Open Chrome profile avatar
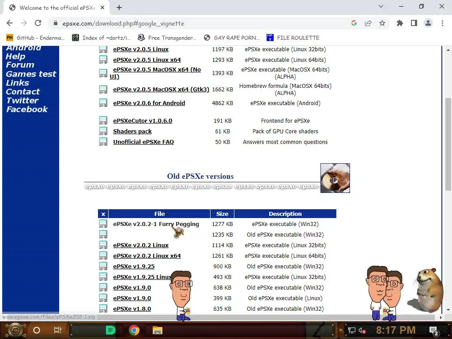 [x=428, y=23]
